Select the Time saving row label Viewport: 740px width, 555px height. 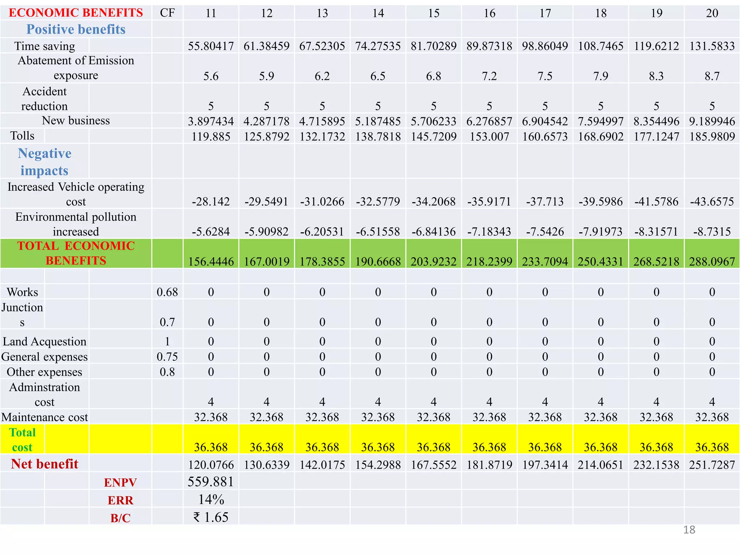click(45, 46)
